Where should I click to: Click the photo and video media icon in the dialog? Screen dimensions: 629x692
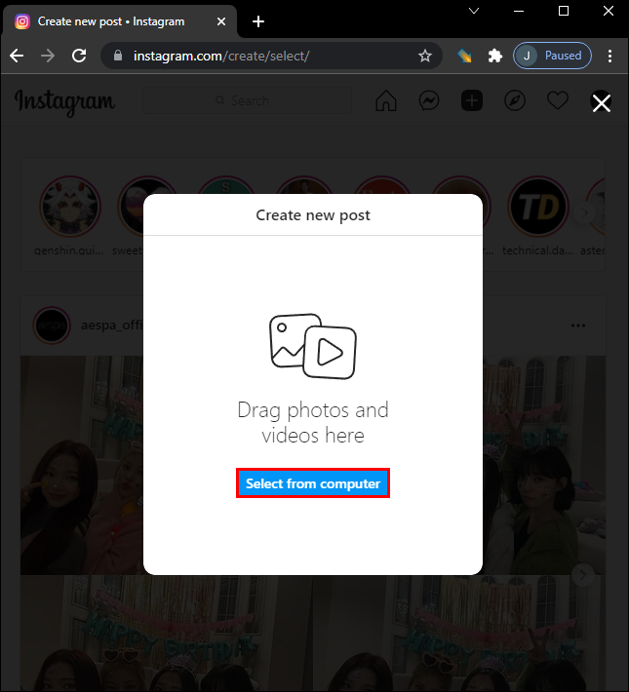[313, 346]
